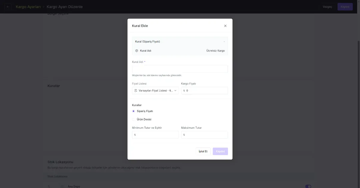The width and height of the screenshot is (360, 188).
Task: Click the chevron arrow of Fiyat Listesi
Action: [x=175, y=90]
